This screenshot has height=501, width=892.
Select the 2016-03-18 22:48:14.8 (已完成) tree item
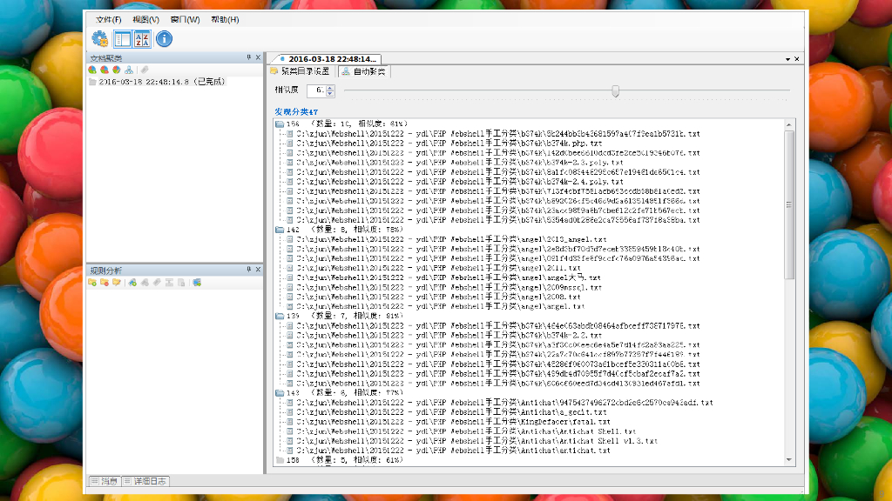point(161,82)
